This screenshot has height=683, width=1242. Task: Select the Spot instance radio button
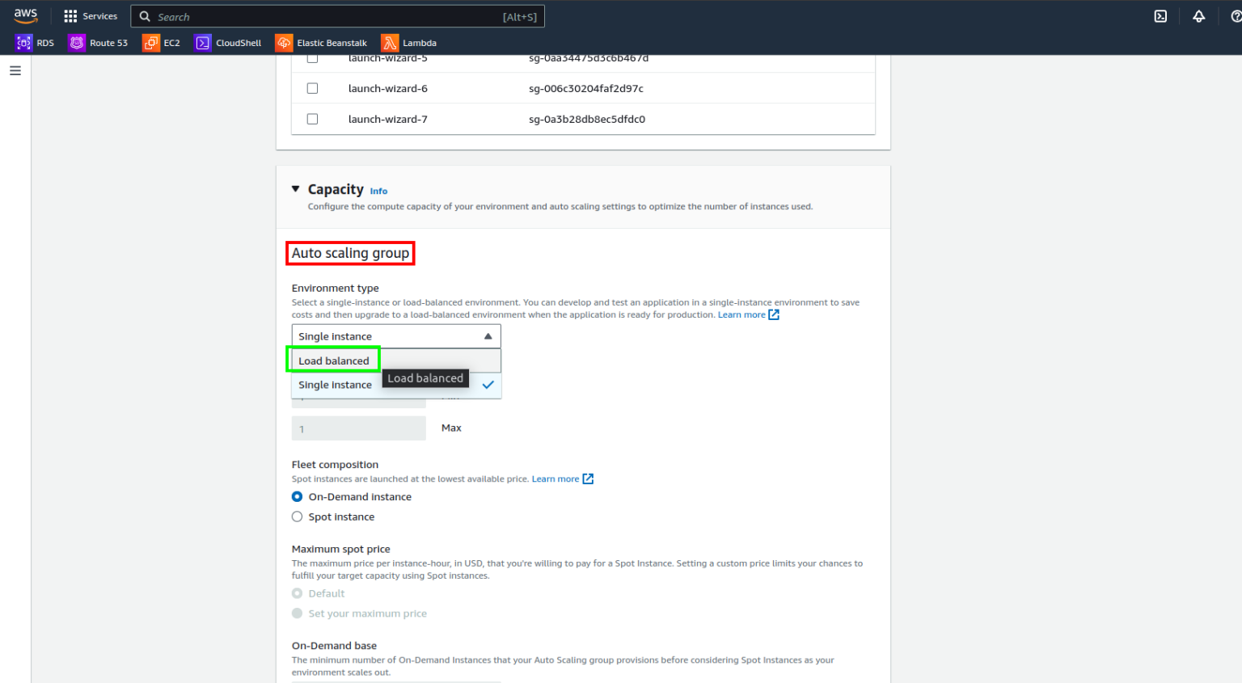297,516
